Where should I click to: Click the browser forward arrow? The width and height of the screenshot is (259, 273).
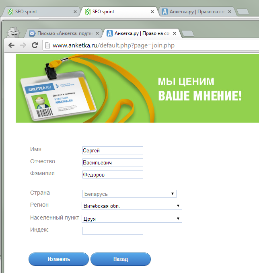23,45
